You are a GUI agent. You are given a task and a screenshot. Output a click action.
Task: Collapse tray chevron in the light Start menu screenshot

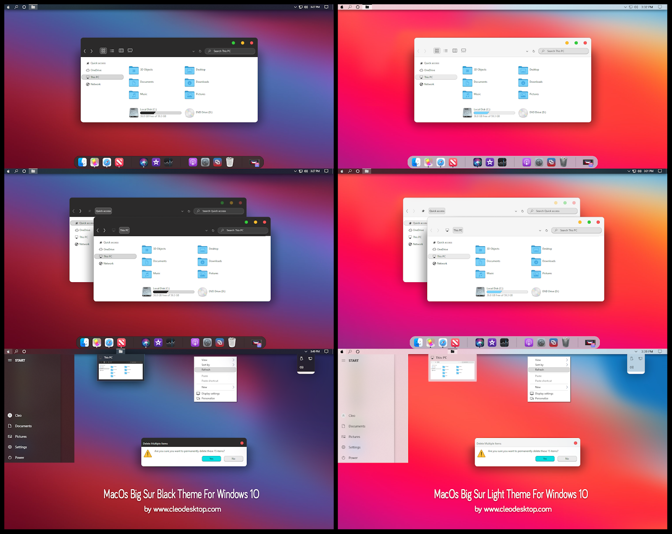point(636,351)
